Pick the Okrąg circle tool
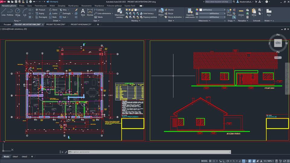The height and width of the screenshot is (163, 290). coord(18,12)
